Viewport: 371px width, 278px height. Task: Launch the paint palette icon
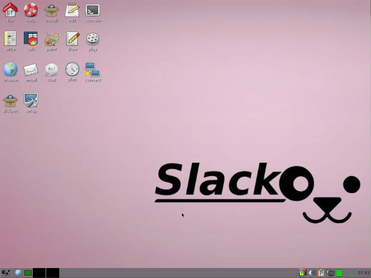tap(51, 39)
